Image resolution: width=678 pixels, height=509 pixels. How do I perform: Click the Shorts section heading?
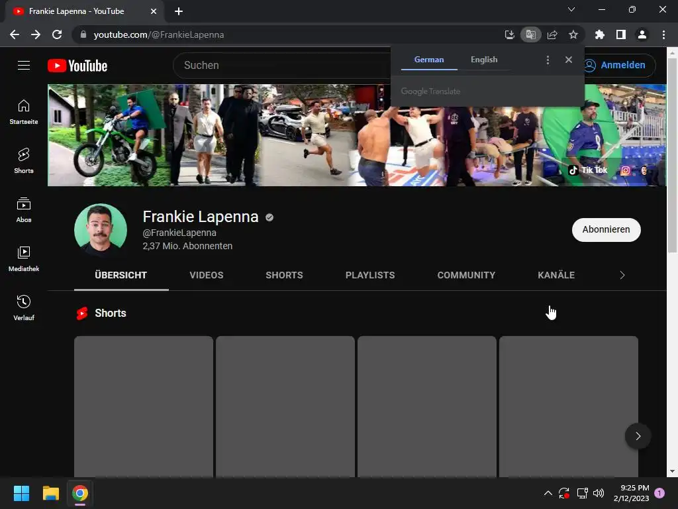point(111,313)
